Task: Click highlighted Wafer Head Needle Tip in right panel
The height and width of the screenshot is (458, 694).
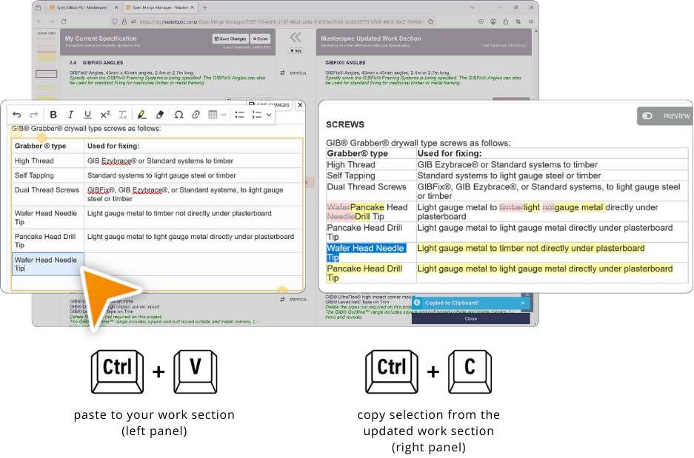Action: pos(366,253)
